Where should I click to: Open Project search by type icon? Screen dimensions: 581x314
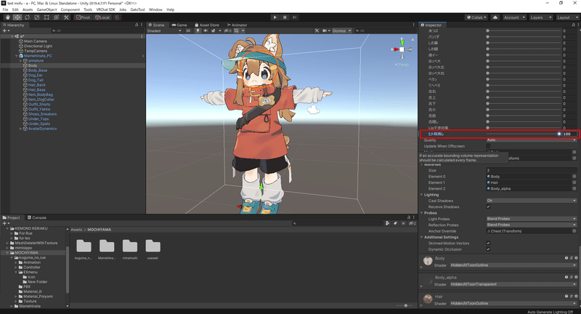388,223
